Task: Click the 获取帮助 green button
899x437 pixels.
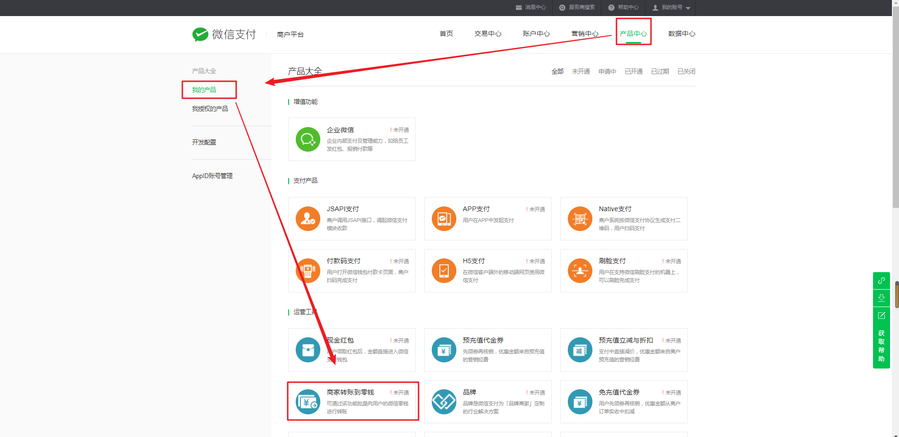Action: (x=882, y=346)
